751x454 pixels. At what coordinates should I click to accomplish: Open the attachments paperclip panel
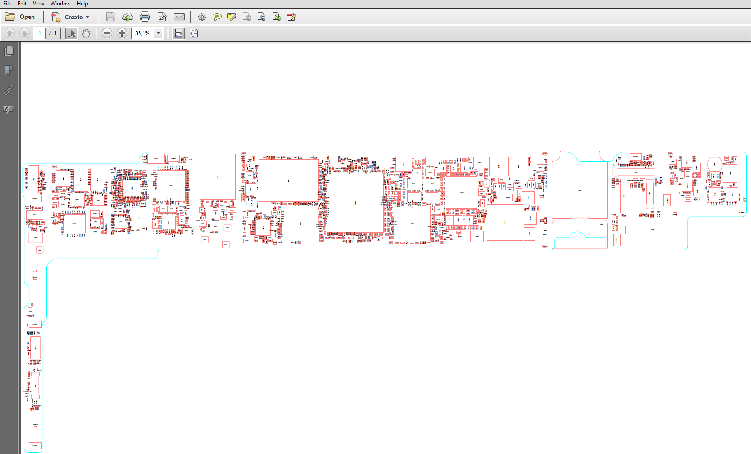pyautogui.click(x=9, y=90)
